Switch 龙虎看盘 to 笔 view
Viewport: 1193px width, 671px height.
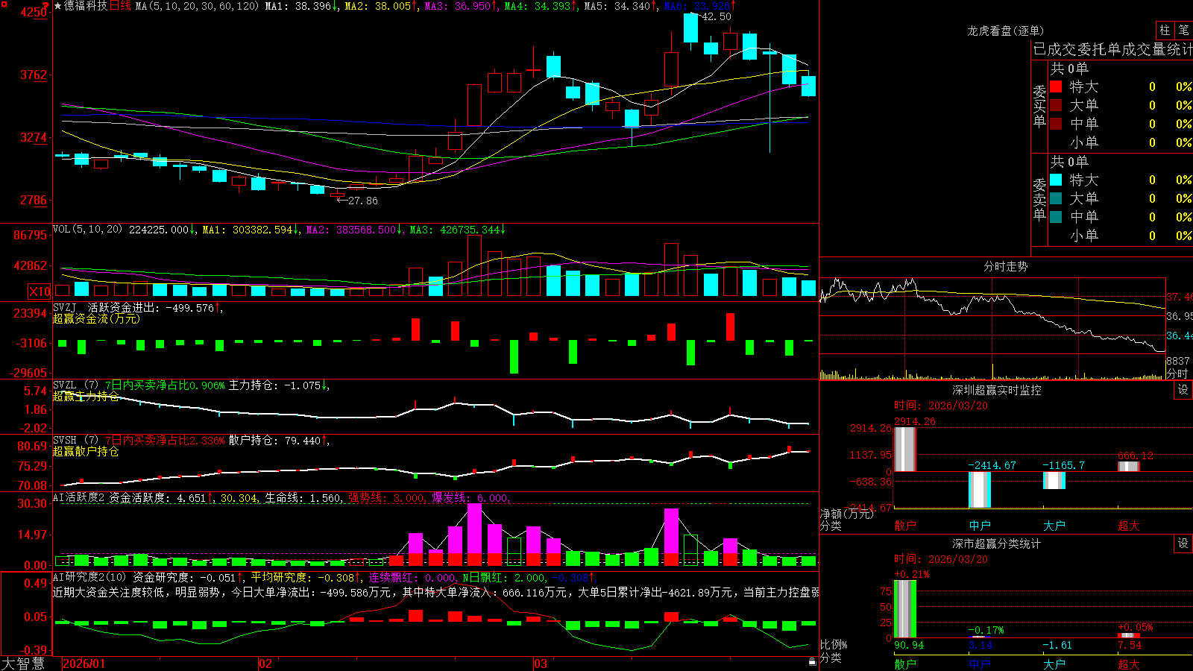1183,31
